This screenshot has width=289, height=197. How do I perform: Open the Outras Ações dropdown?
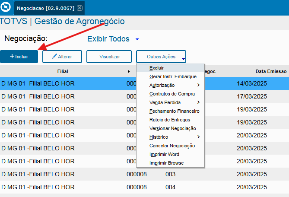tap(161, 57)
